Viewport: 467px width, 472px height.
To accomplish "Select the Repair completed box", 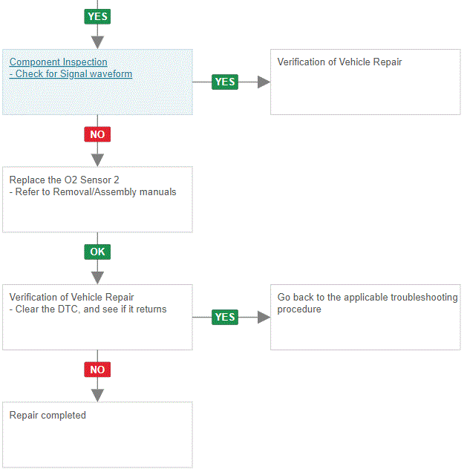I will pyautogui.click(x=97, y=435).
